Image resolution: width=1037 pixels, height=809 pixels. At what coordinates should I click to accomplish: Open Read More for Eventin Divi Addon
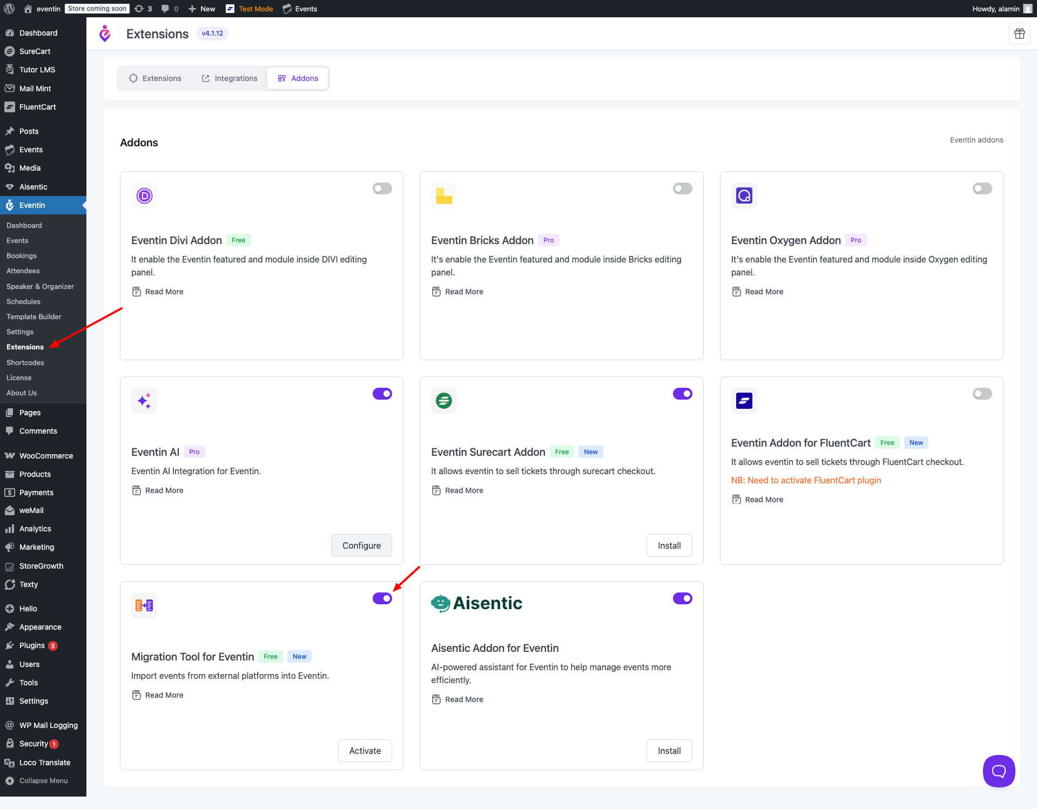click(158, 292)
